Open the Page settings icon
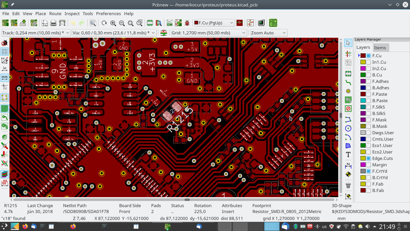Viewport: 410px width, 231px height. [x=45, y=23]
